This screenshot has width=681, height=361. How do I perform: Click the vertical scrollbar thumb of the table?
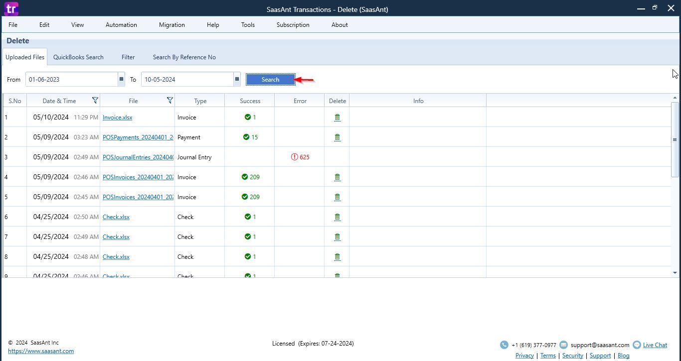675,139
